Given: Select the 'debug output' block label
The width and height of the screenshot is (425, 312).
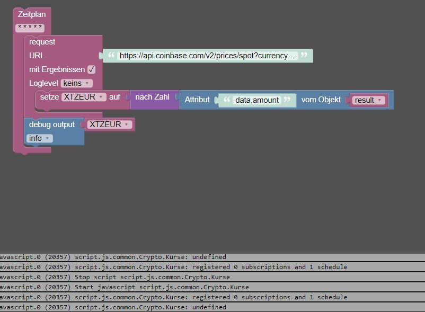Looking at the screenshot, I should pos(52,124).
